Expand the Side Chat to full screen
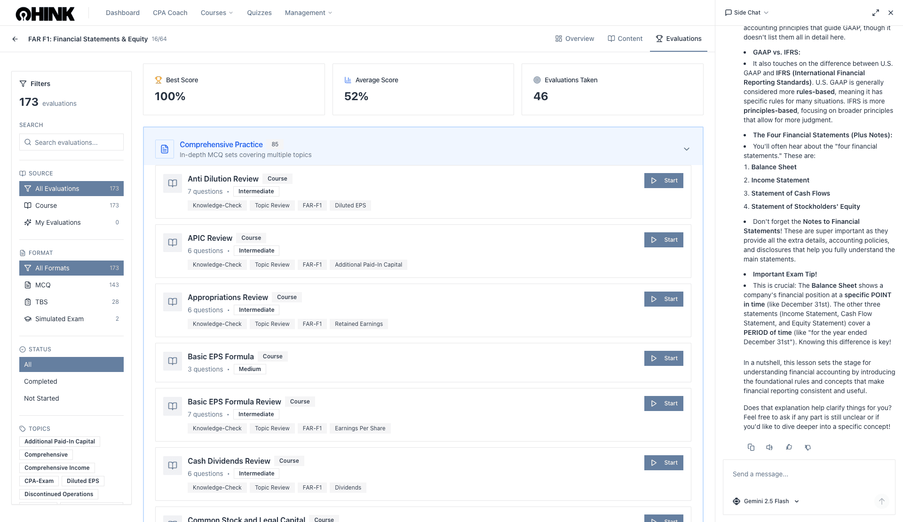The image size is (903, 522). pos(875,13)
